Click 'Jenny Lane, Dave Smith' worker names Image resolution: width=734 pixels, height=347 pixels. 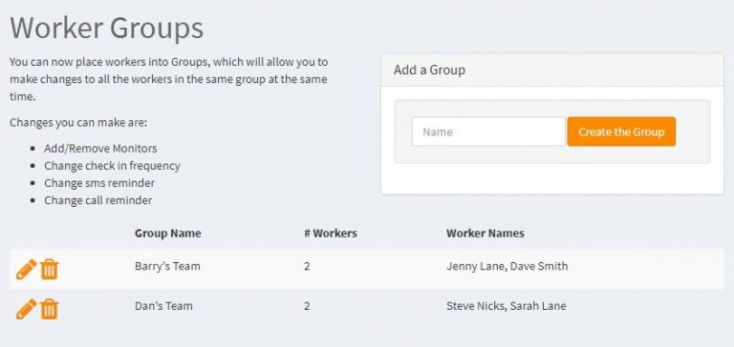[x=507, y=266]
